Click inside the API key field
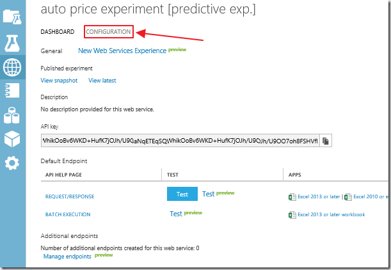Image resolution: width=391 pixels, height=270 pixels. pos(180,141)
